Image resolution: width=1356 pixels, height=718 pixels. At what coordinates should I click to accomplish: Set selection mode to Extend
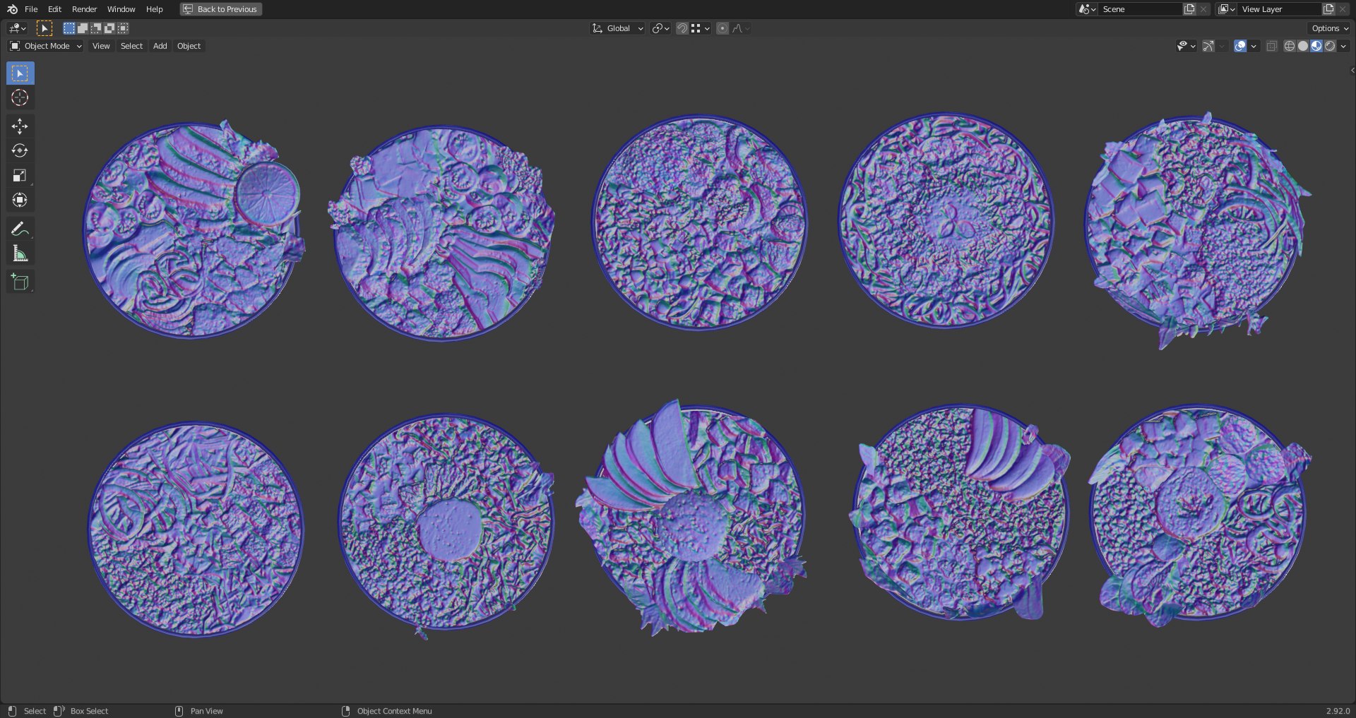point(82,28)
